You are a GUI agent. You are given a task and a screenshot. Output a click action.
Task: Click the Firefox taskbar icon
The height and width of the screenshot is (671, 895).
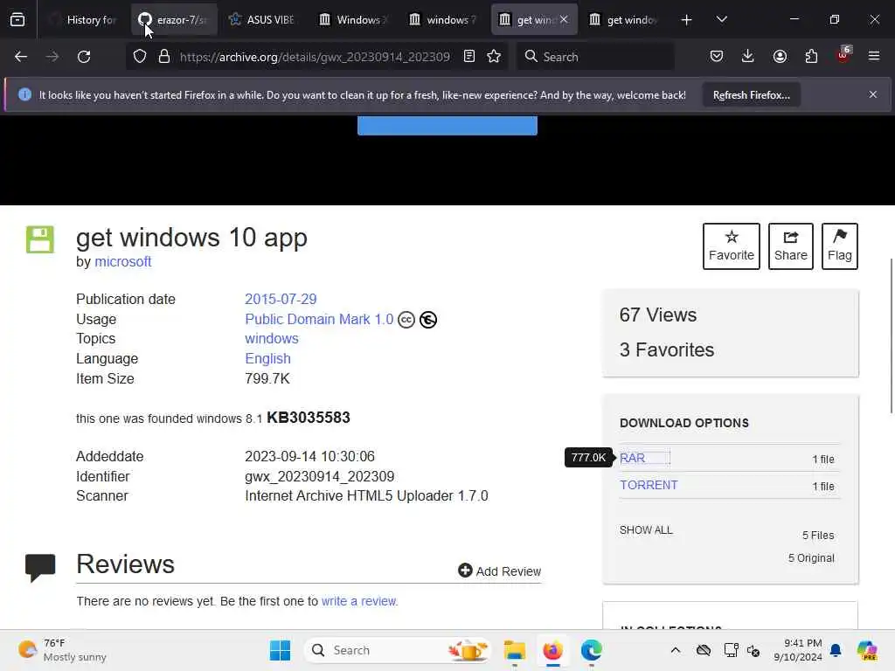[x=552, y=650]
